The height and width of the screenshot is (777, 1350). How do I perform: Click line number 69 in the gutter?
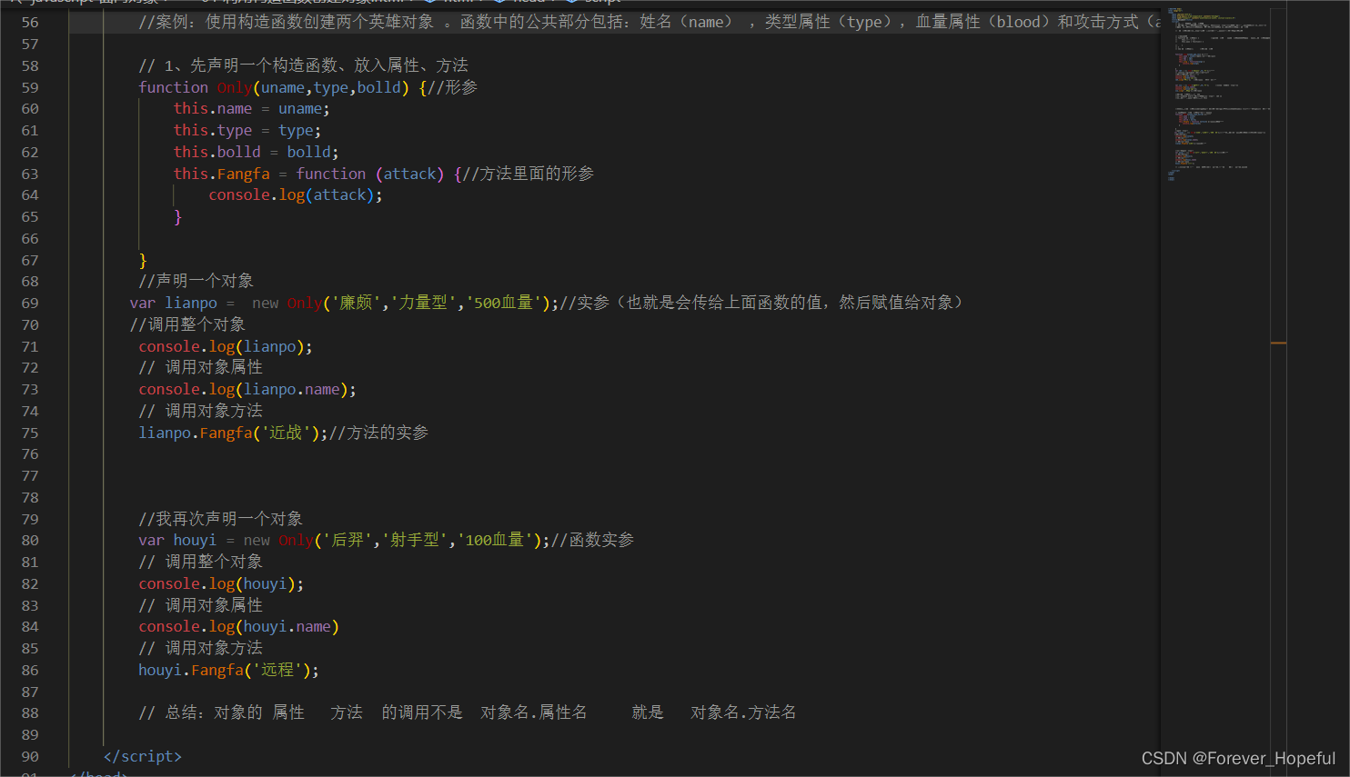30,303
